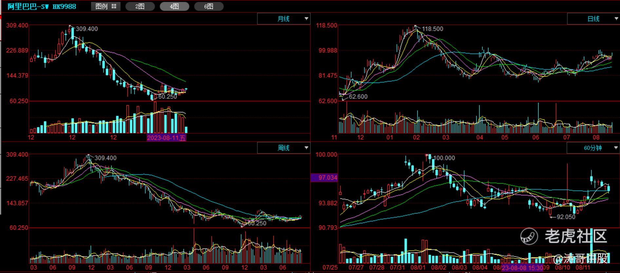Click the highlighted 97.034 price marker
Viewport: 620px width, 273px height.
(x=324, y=178)
